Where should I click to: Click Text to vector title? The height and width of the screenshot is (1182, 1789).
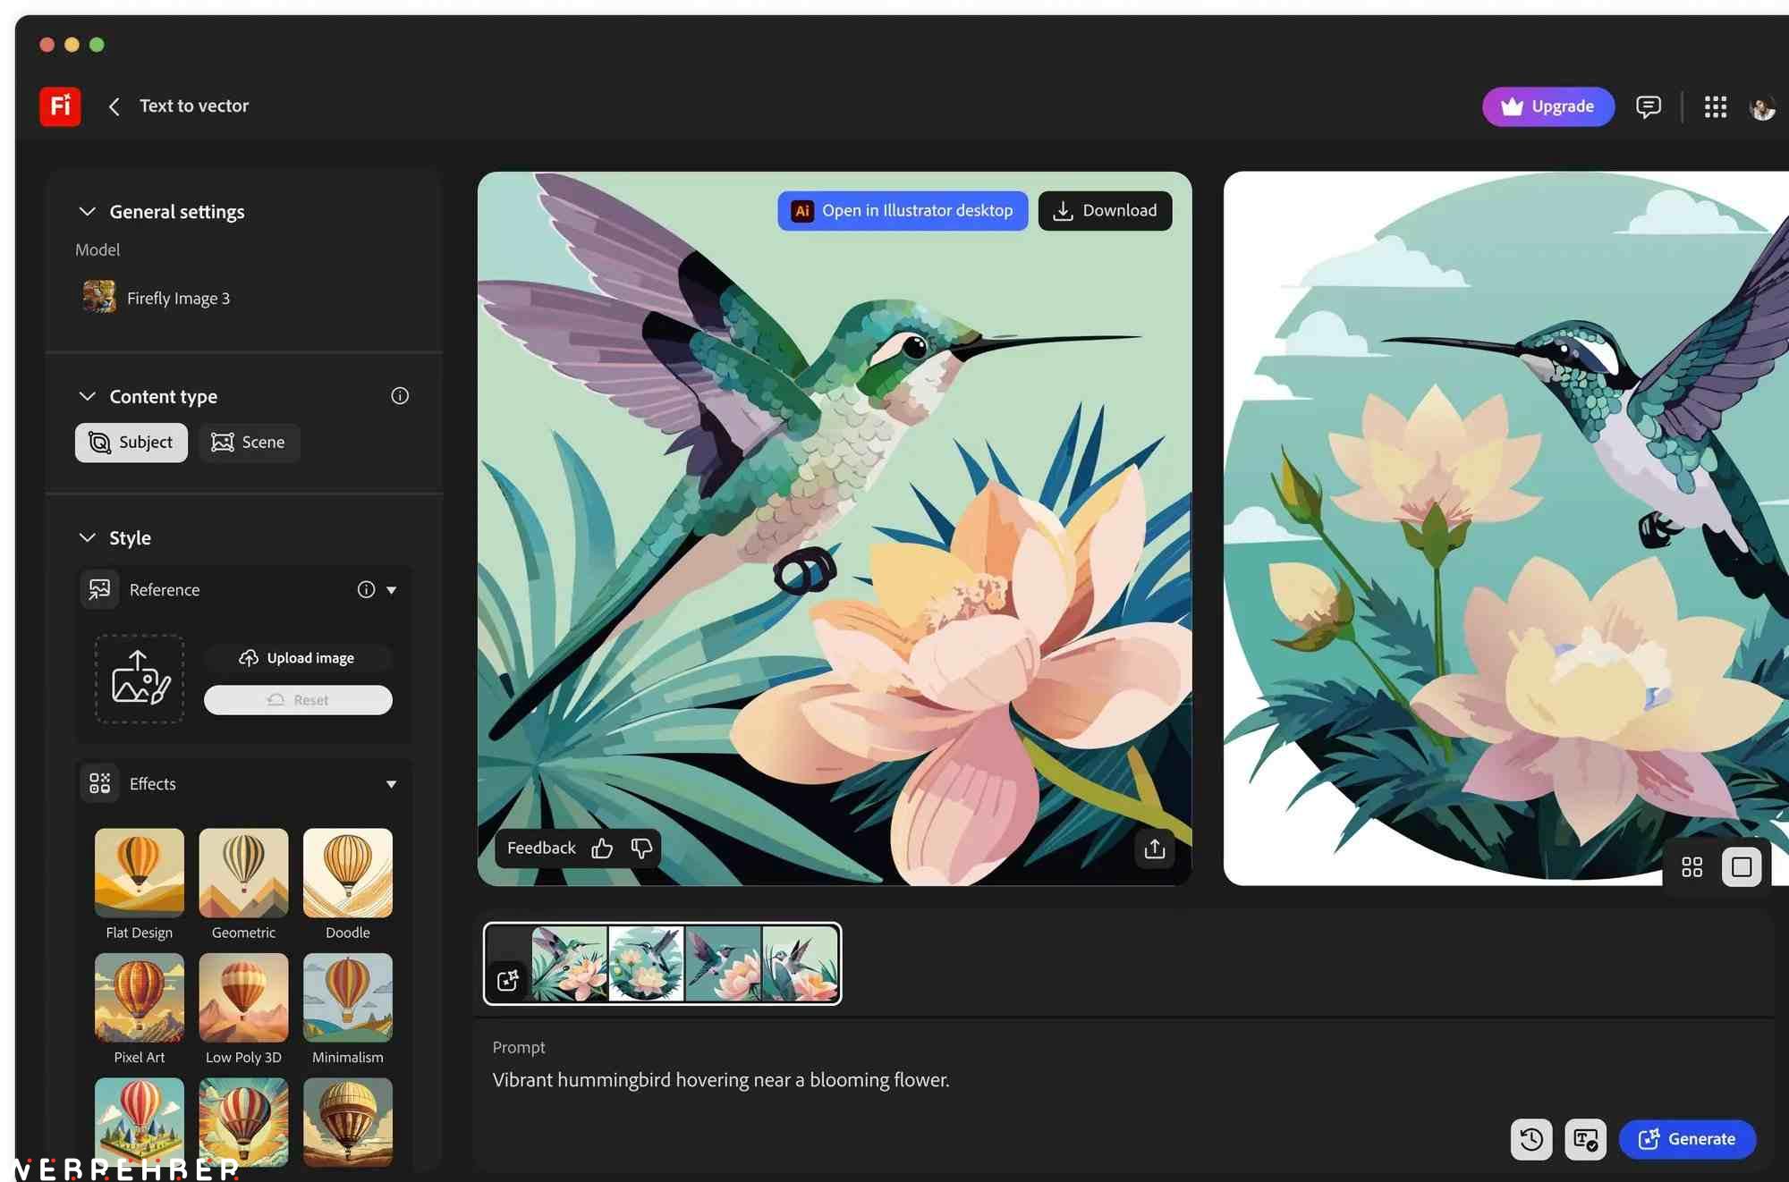pyautogui.click(x=194, y=106)
